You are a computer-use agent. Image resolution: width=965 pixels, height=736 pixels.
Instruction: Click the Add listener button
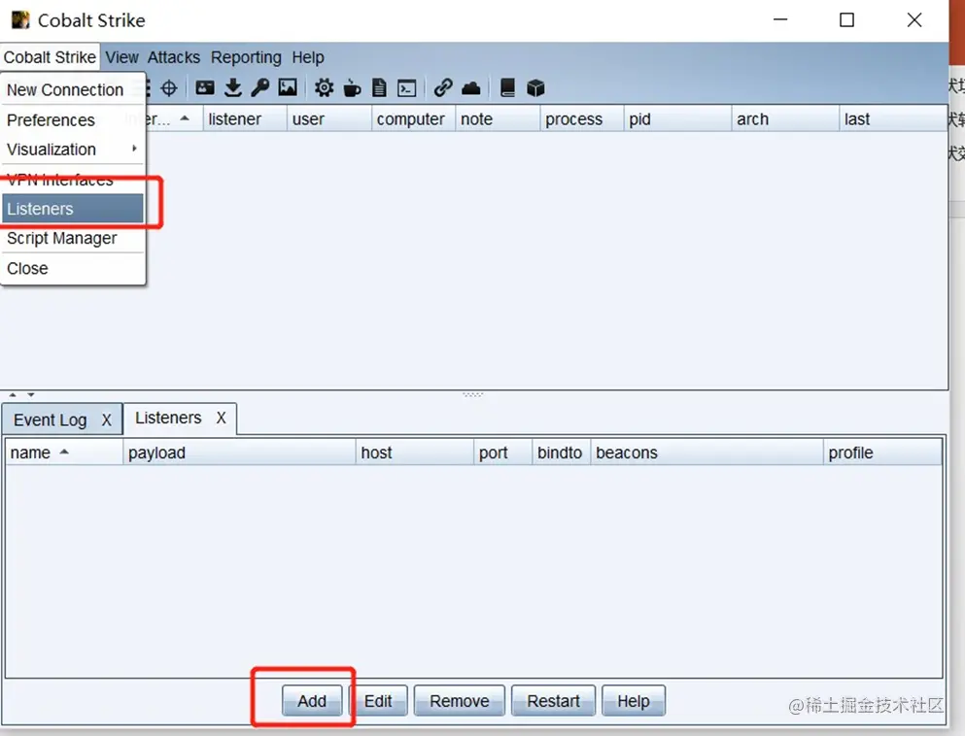[x=312, y=701]
